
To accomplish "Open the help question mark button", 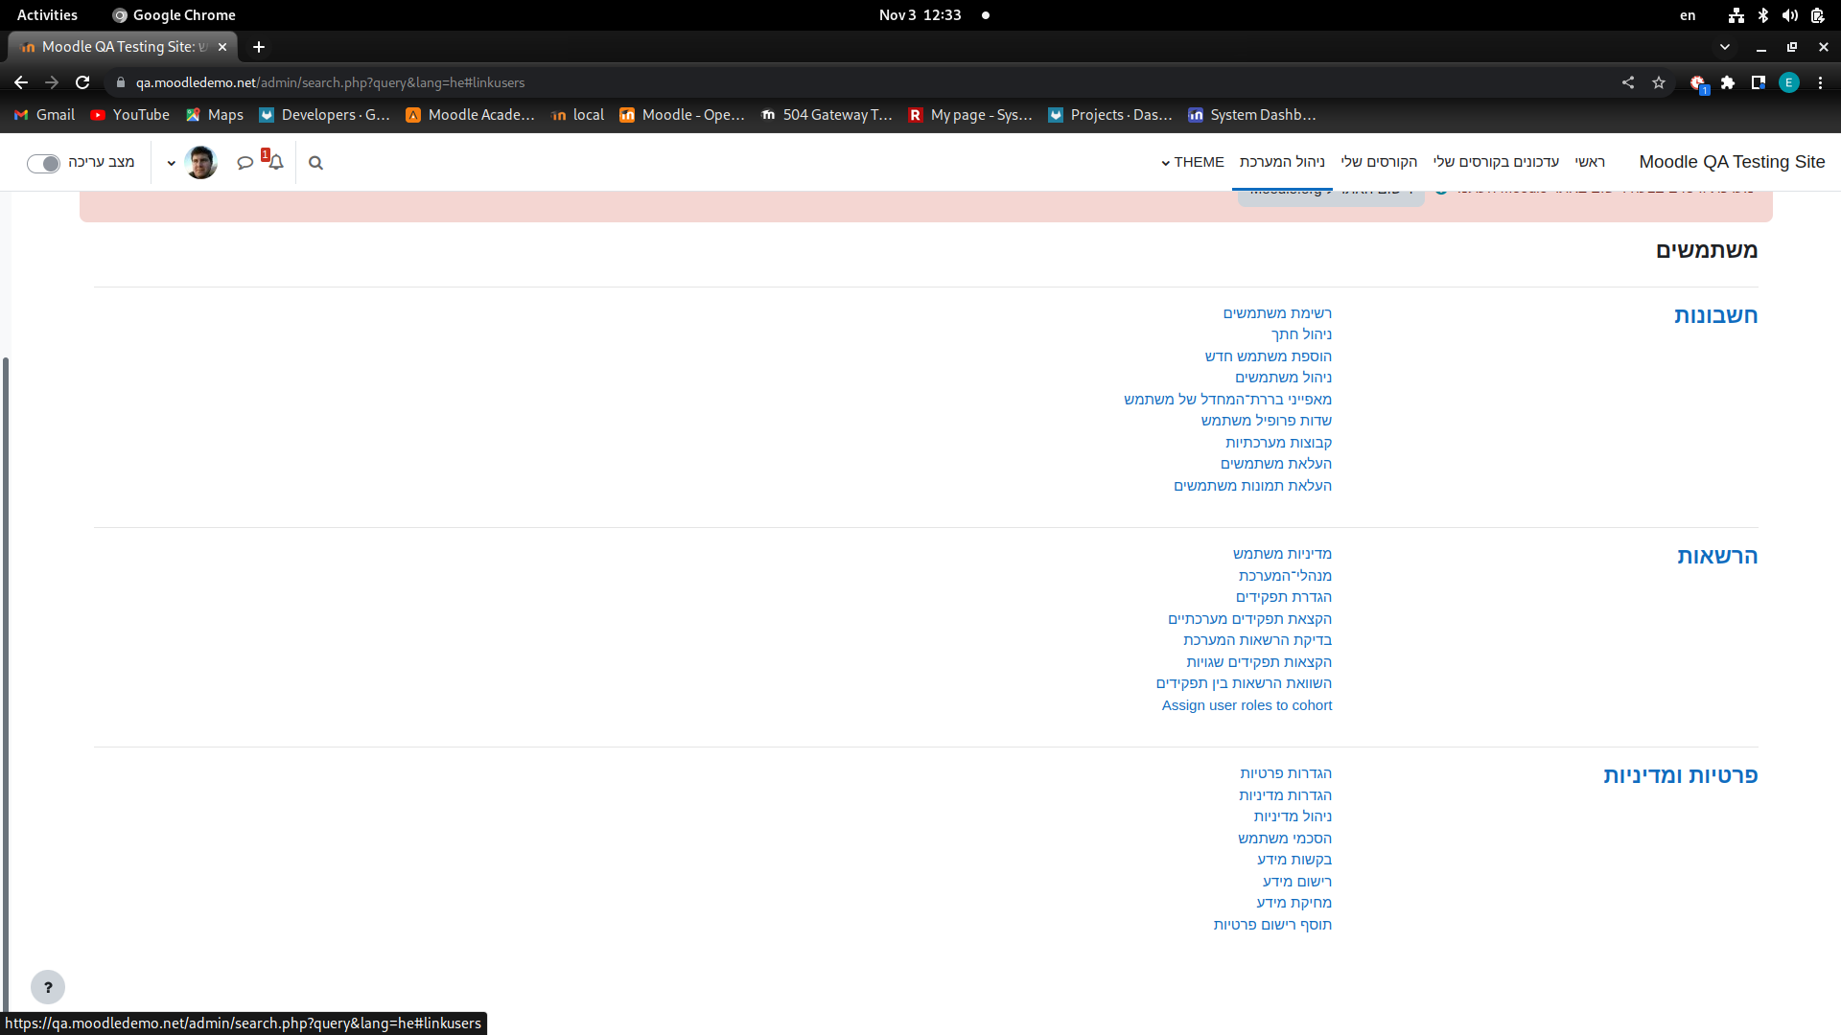I will point(48,987).
